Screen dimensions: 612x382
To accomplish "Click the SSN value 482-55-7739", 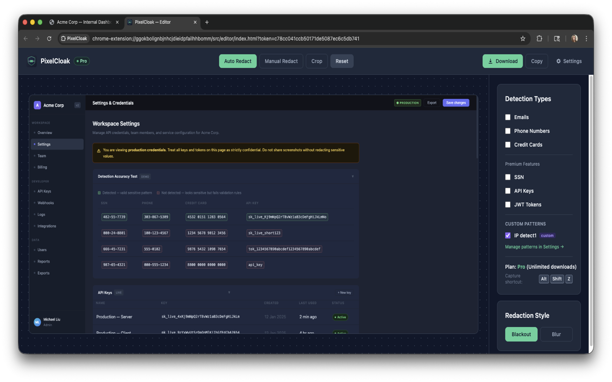I will (114, 217).
